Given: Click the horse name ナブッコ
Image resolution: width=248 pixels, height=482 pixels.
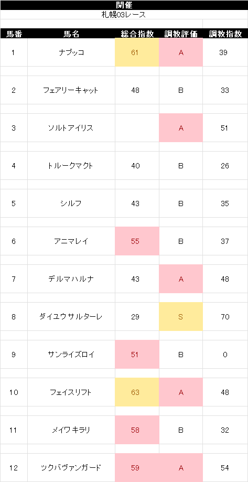Looking at the screenshot, I should 71,52.
